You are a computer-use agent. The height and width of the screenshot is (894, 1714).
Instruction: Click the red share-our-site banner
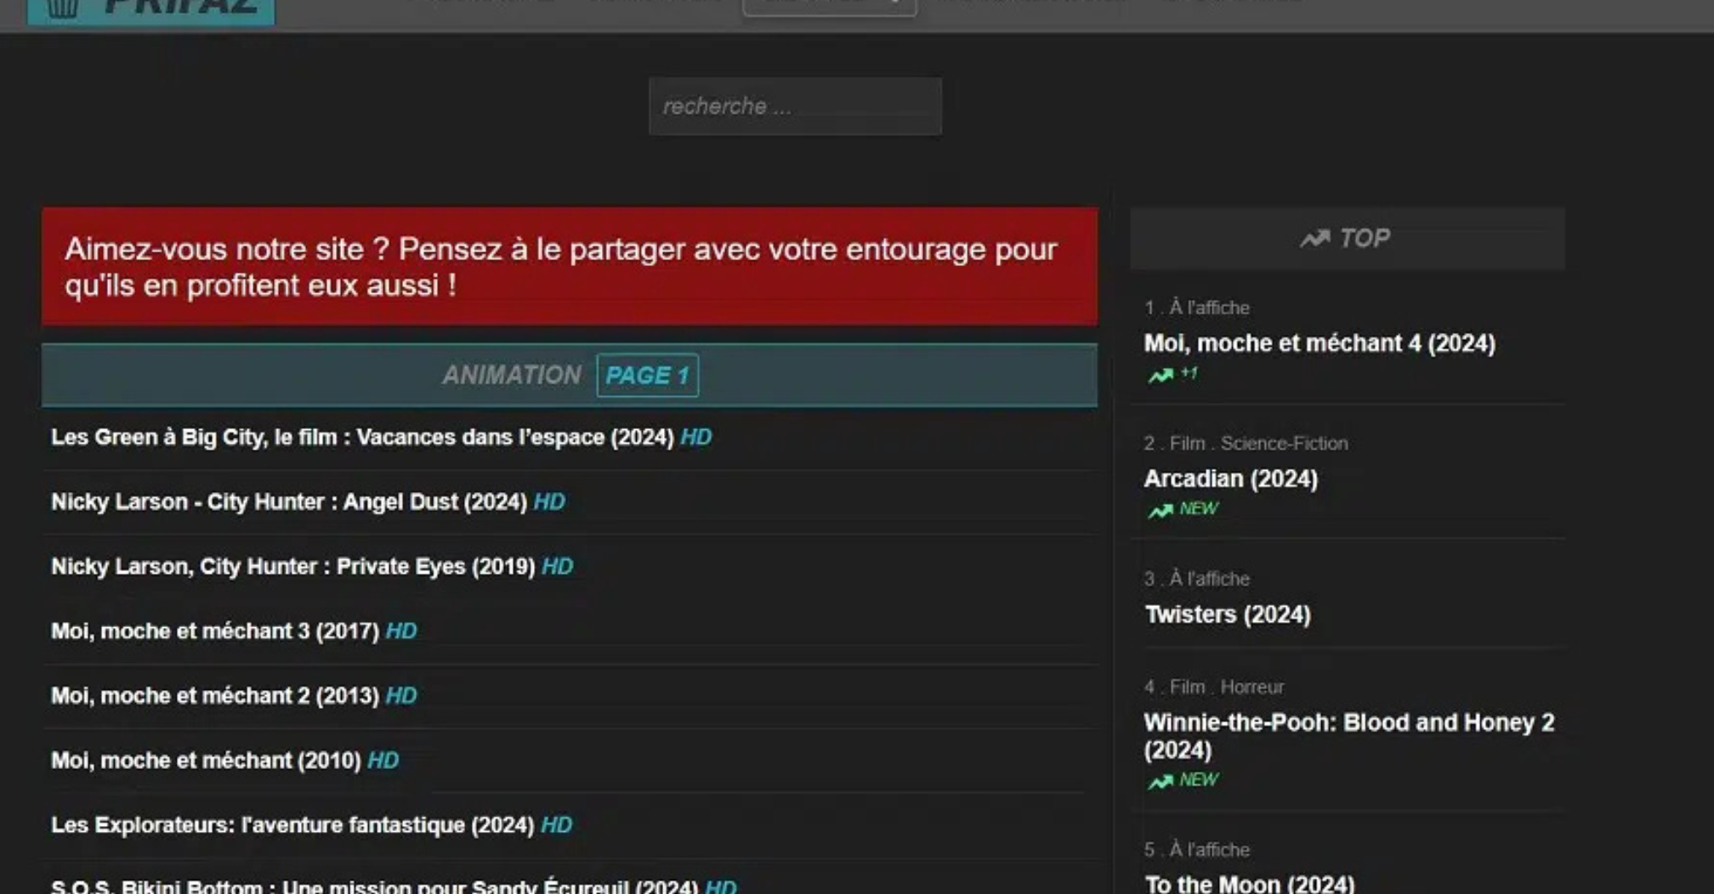pos(569,267)
